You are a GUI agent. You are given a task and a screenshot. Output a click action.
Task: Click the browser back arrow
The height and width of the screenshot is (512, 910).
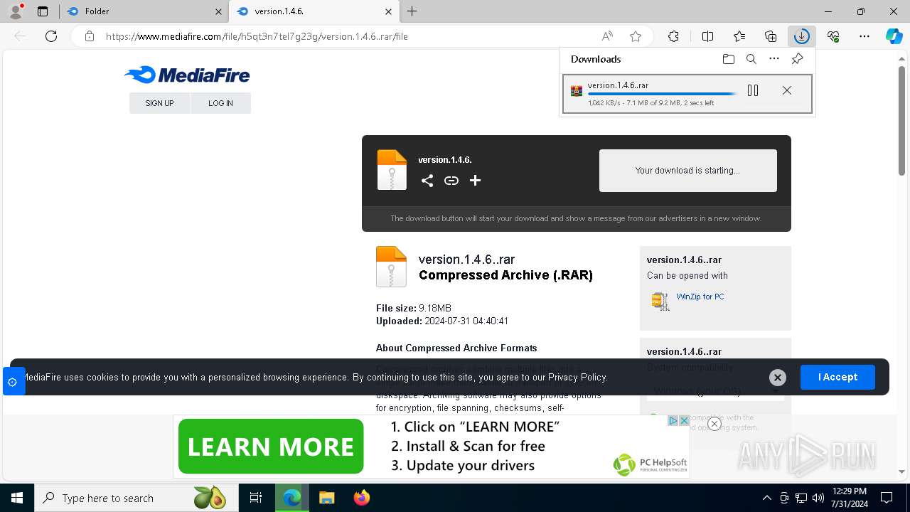coord(20,36)
